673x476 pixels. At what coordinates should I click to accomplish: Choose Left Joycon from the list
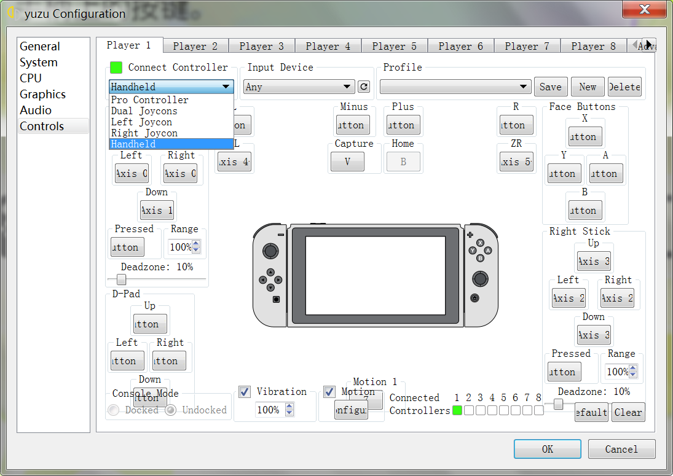171,122
